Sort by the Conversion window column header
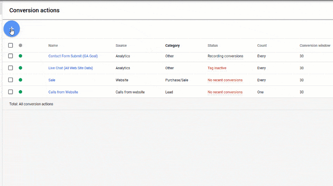 tap(315, 45)
